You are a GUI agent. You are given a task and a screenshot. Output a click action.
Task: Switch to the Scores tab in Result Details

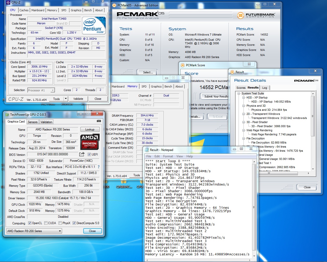pos(241,88)
